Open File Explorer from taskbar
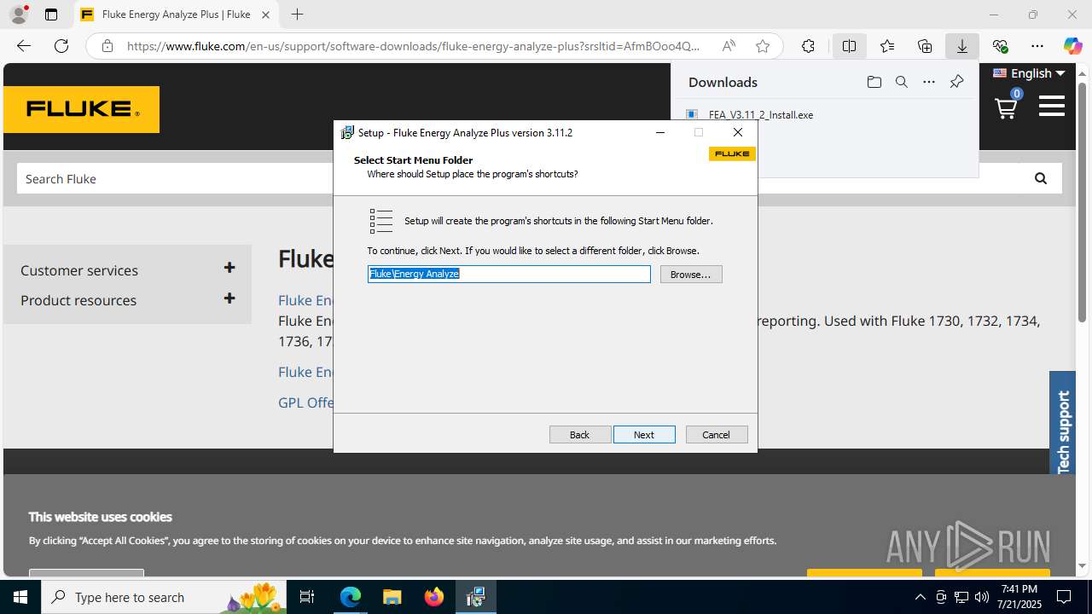This screenshot has height=614, width=1092. coord(392,597)
